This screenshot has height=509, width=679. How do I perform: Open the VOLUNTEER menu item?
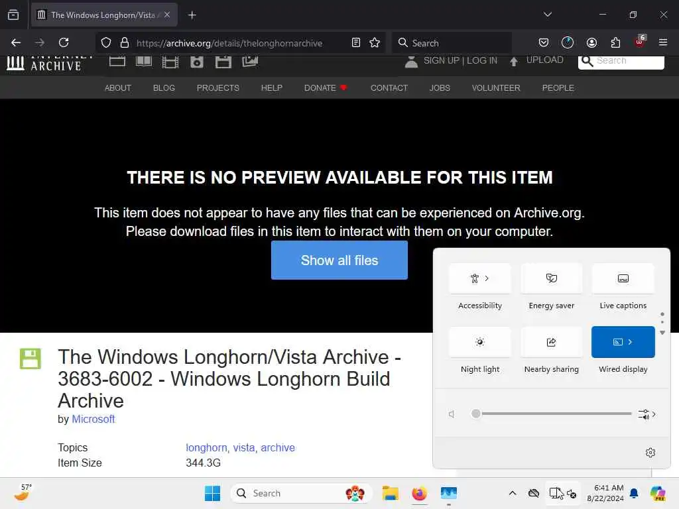(x=496, y=88)
